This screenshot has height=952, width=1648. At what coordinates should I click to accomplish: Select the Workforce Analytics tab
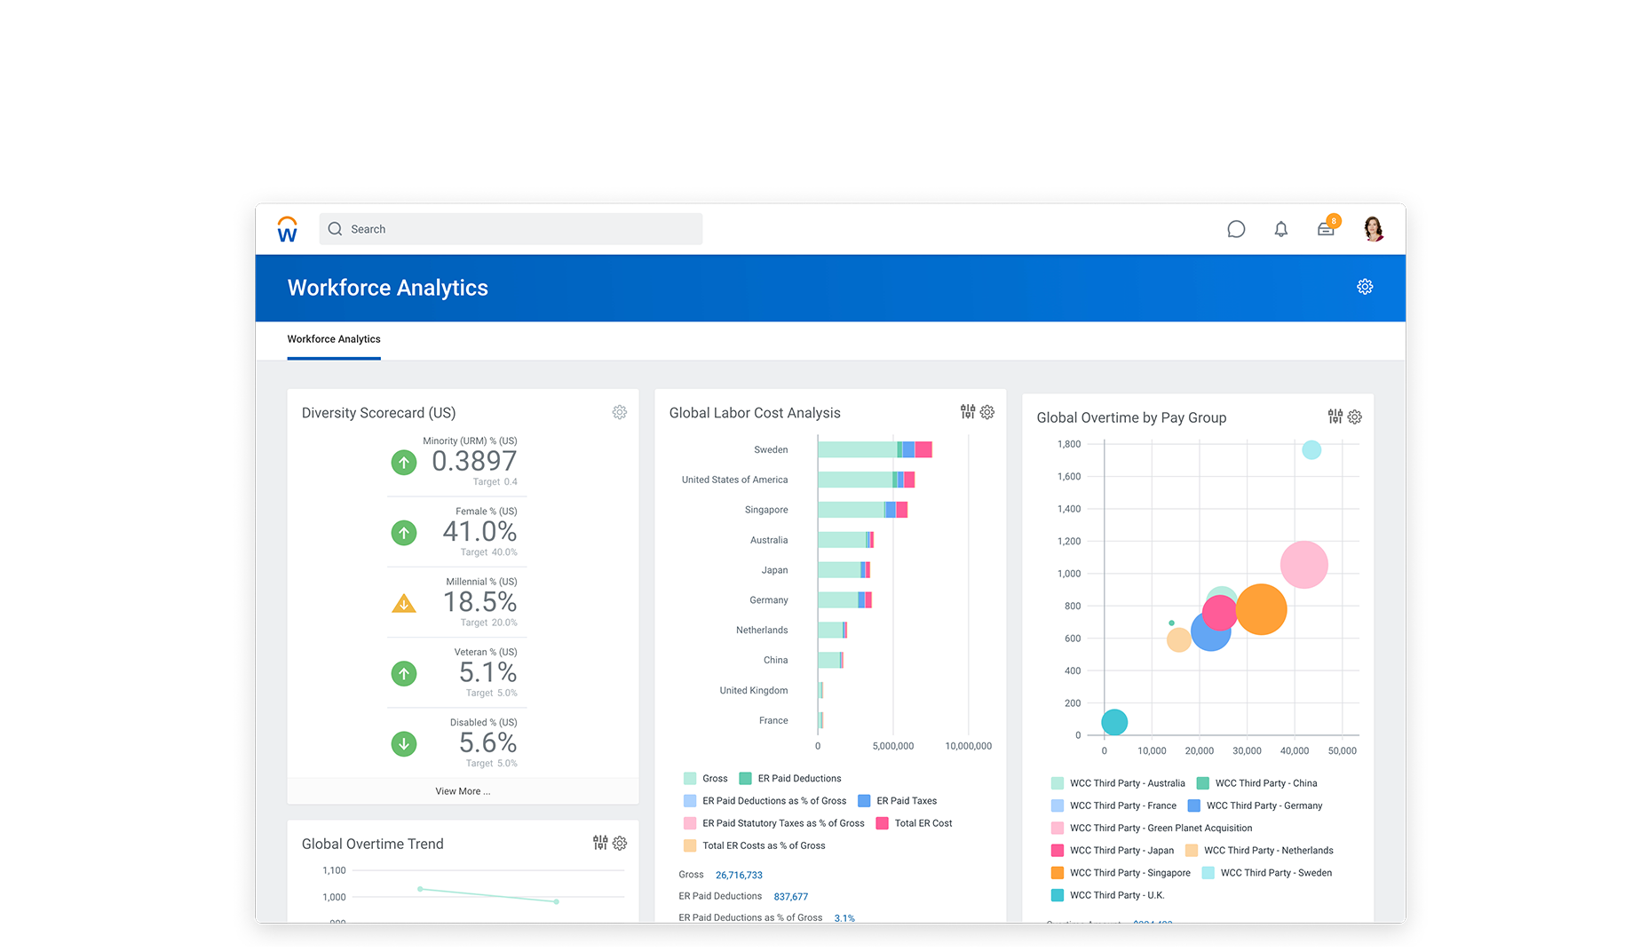pos(333,339)
